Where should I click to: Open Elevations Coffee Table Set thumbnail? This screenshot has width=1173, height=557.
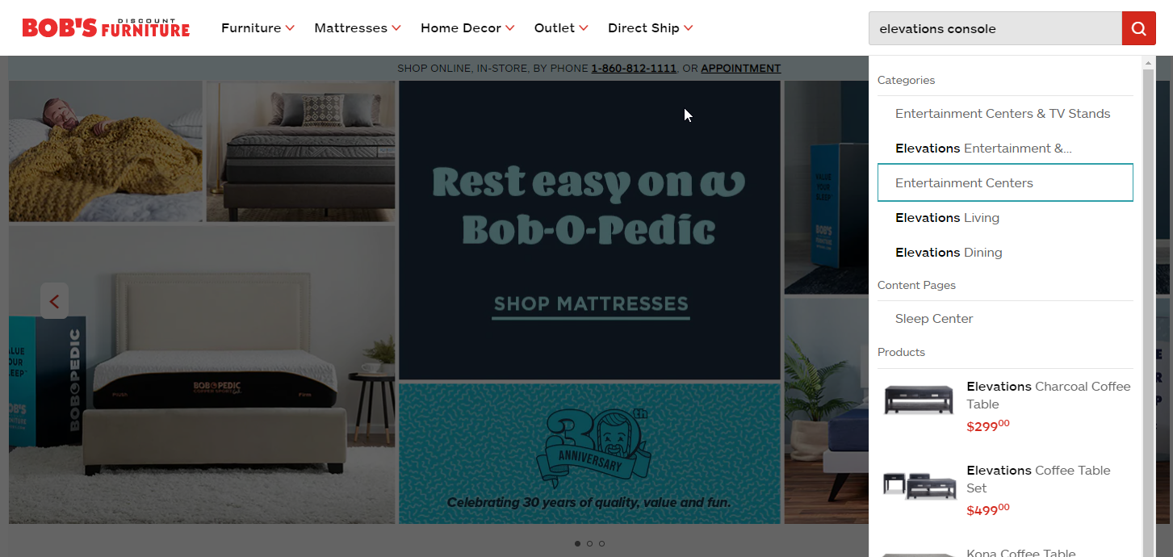coord(919,484)
